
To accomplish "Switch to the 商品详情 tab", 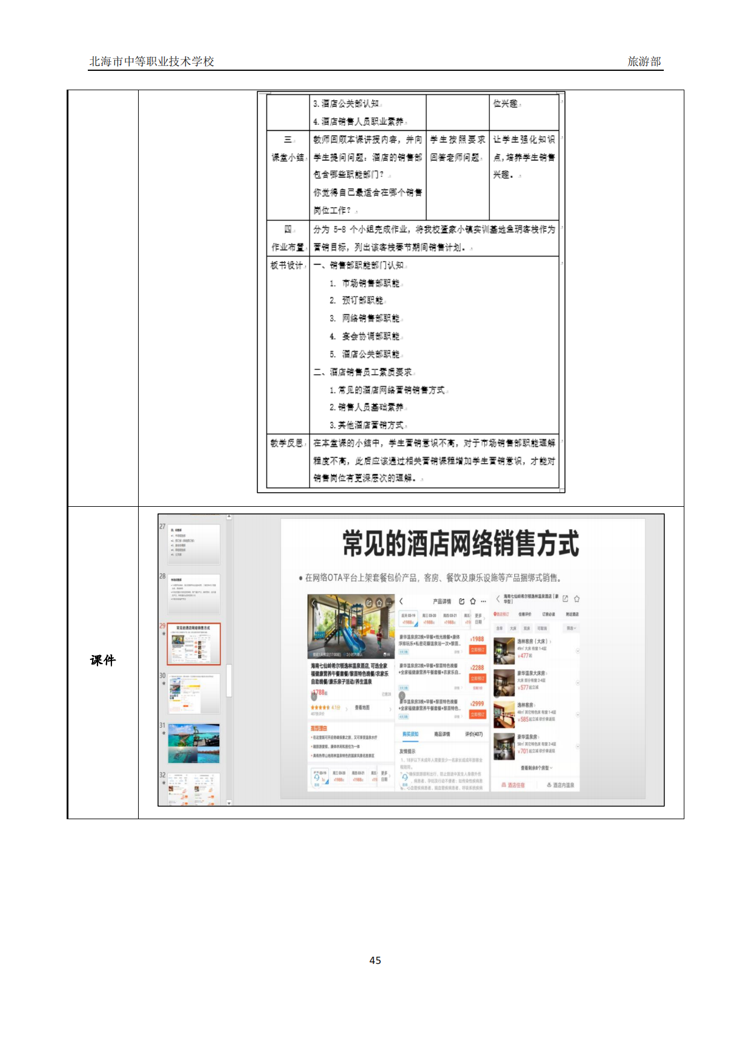I will (442, 734).
